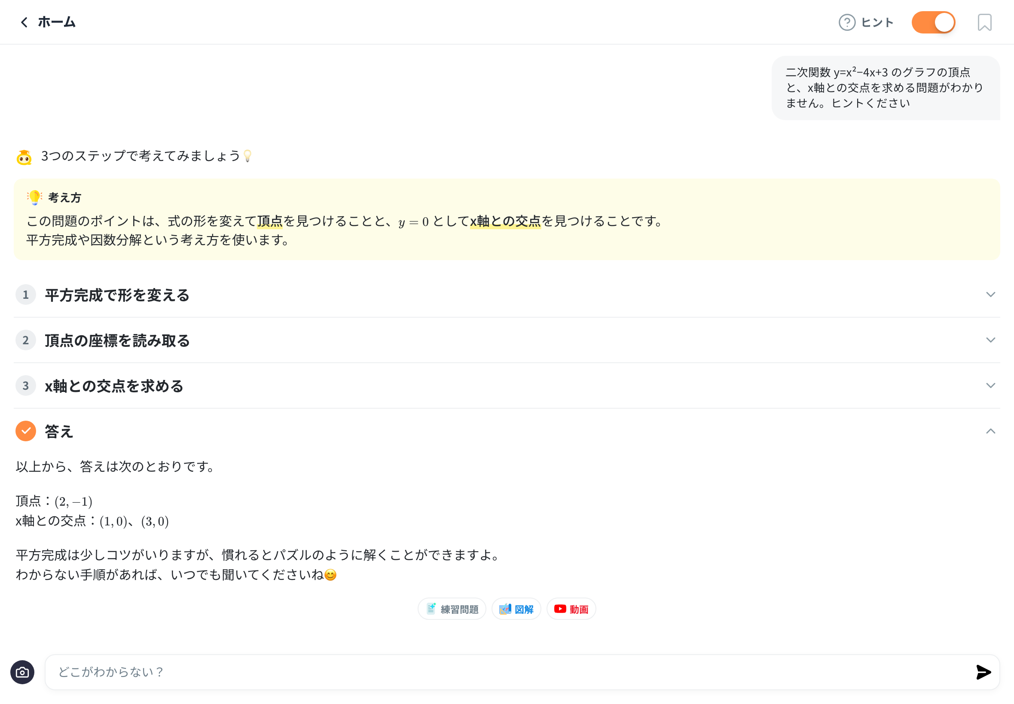Open the 動画 video button
1014x704 pixels.
tap(571, 609)
